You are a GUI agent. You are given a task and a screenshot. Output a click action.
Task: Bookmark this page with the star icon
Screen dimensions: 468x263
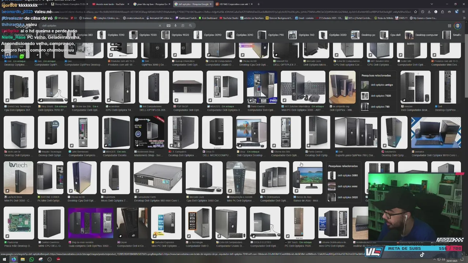tap(415, 12)
